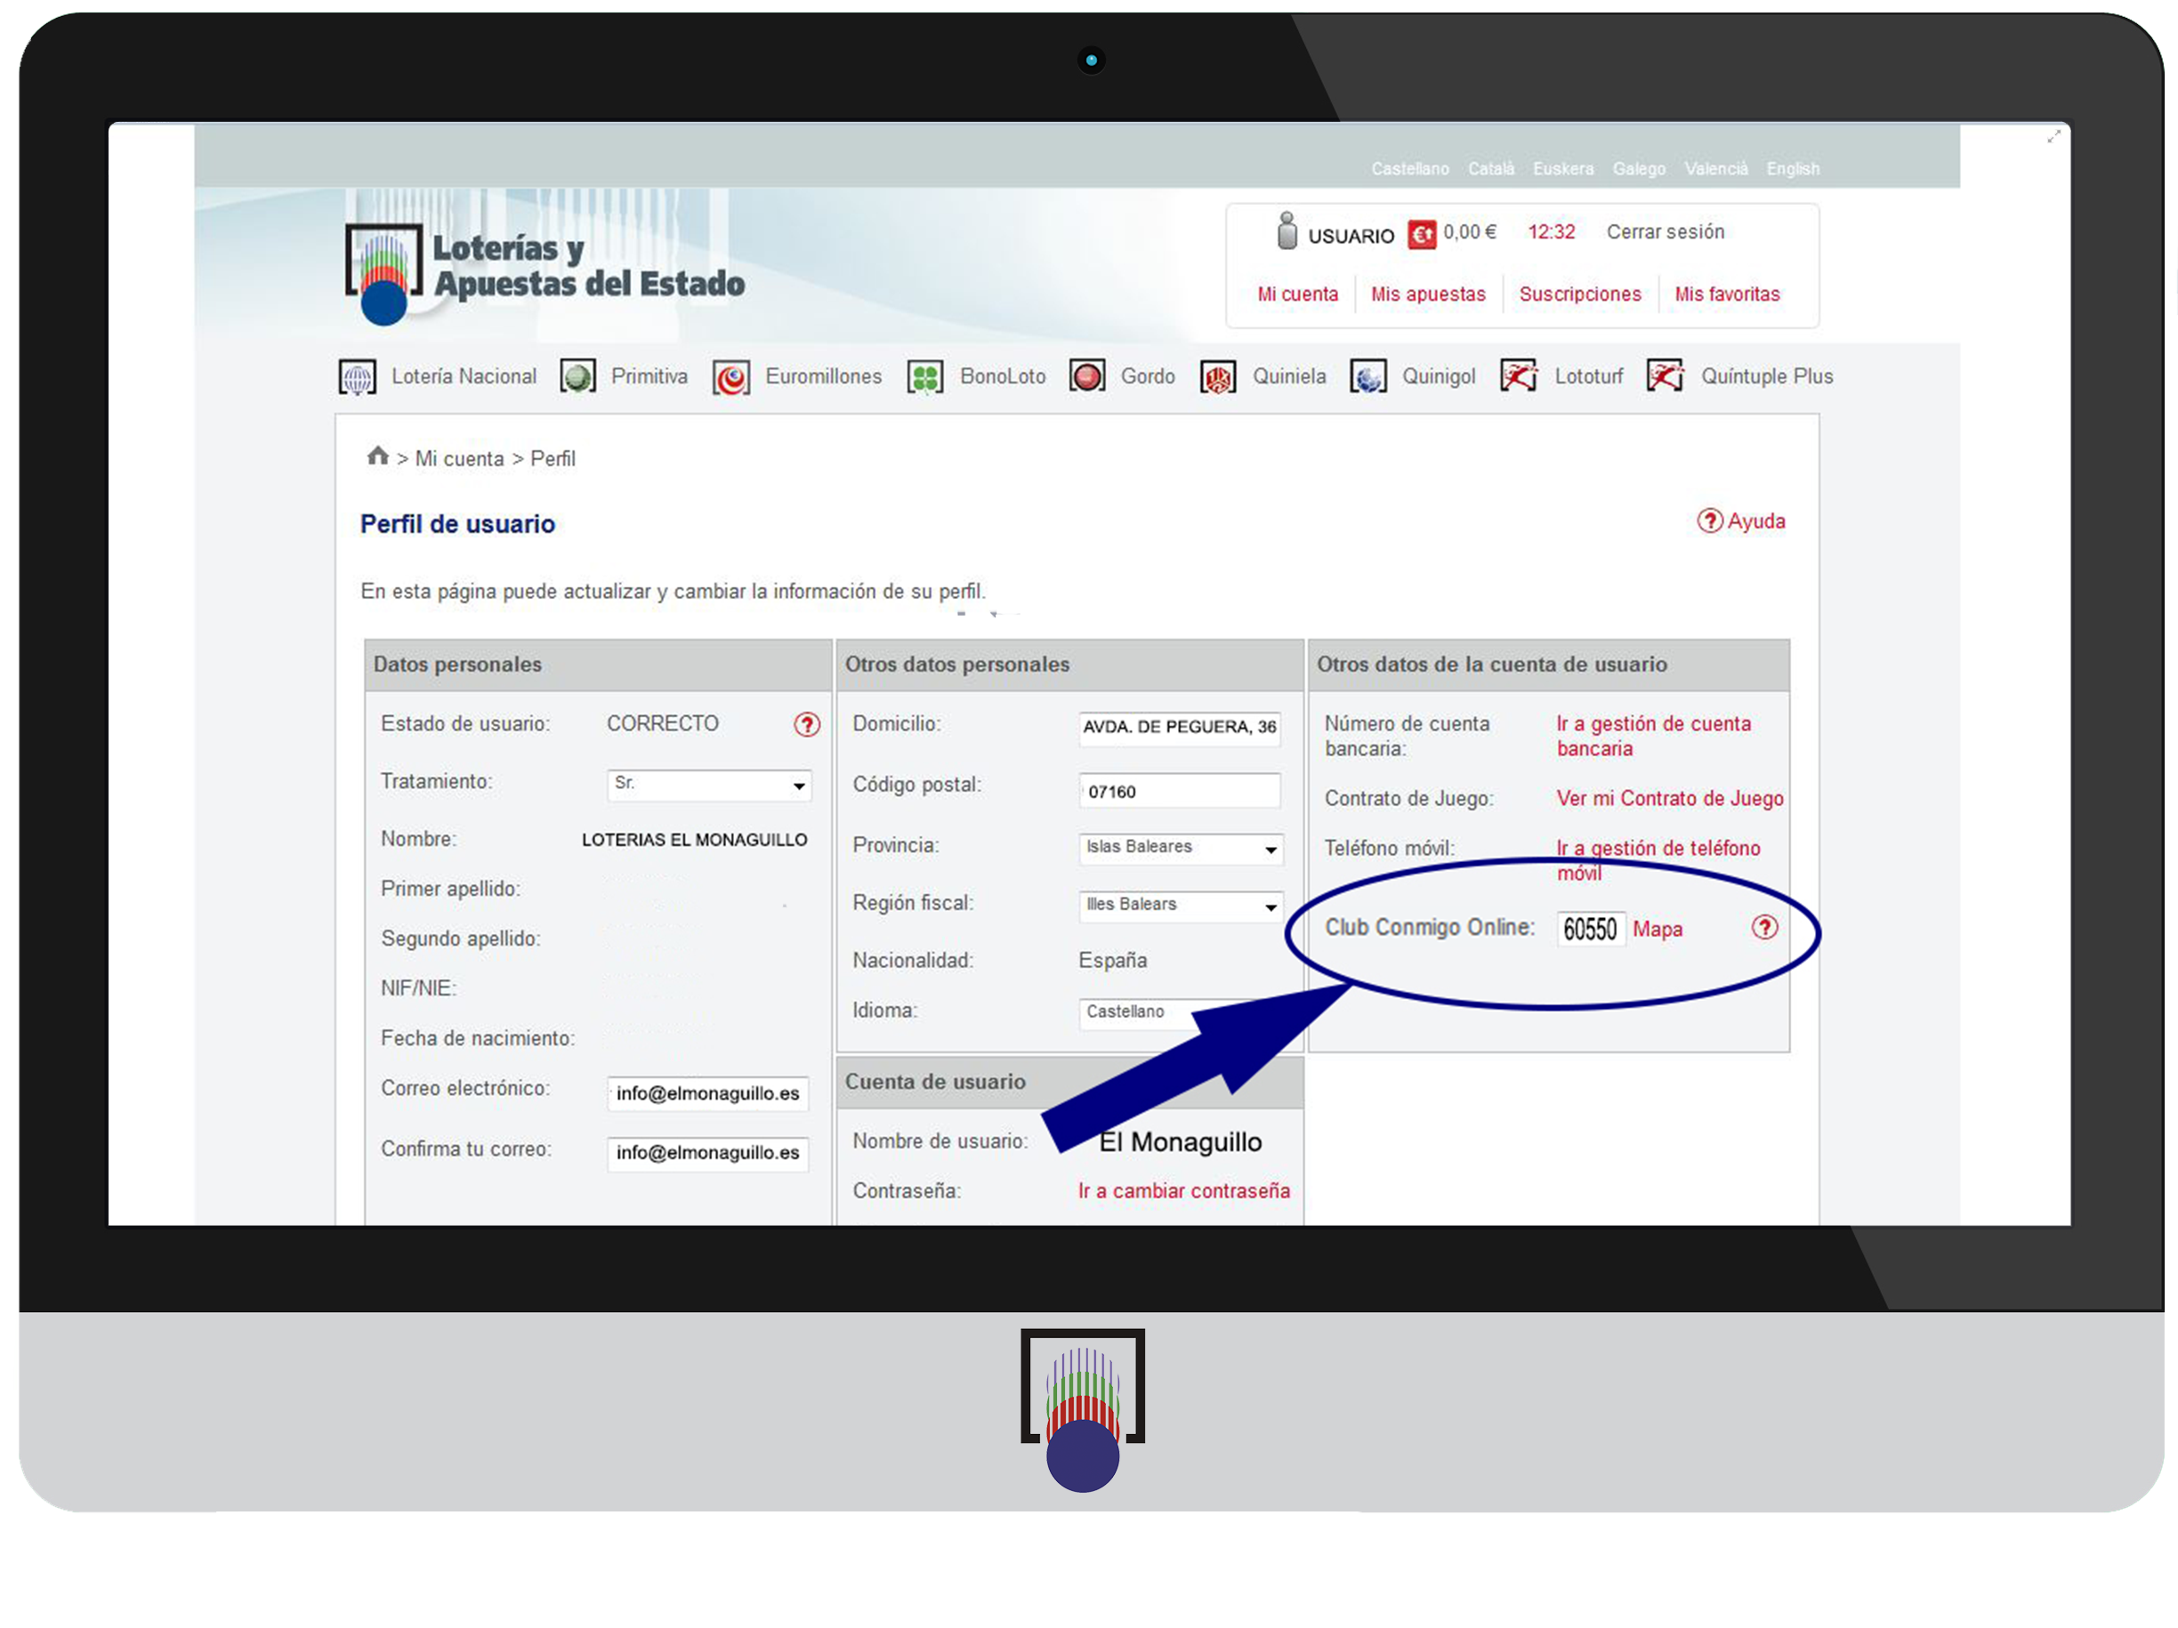
Task: Click the BonoLoto clover icon
Action: [924, 377]
